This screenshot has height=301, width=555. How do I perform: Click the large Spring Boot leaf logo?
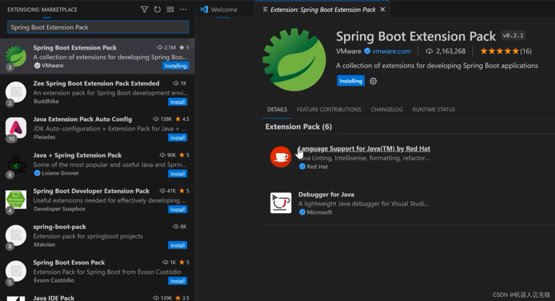coord(294,60)
